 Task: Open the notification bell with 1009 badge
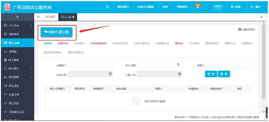(x=198, y=7)
